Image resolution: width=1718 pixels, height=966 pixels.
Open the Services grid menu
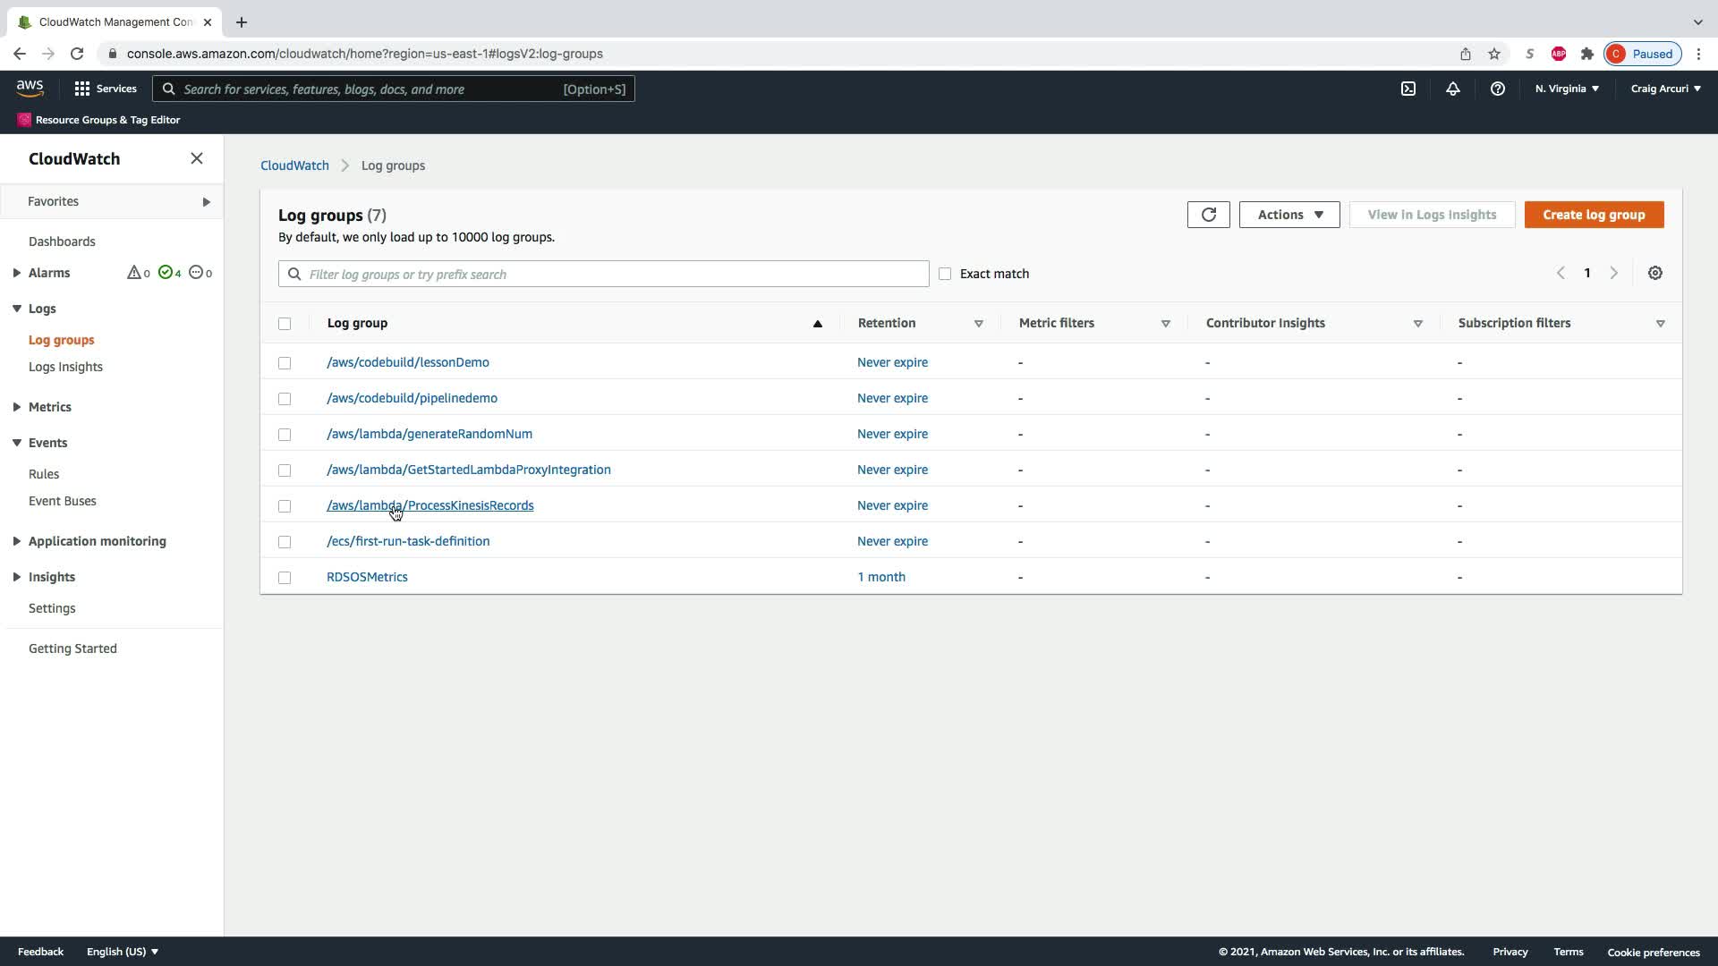106,89
